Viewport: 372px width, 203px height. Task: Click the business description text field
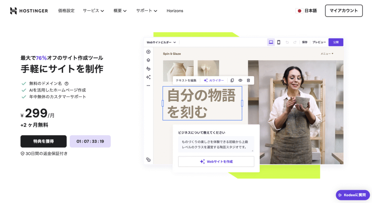216,144
